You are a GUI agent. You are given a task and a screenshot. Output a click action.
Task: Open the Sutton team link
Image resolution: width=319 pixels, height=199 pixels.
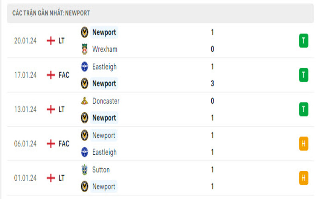click(x=101, y=170)
